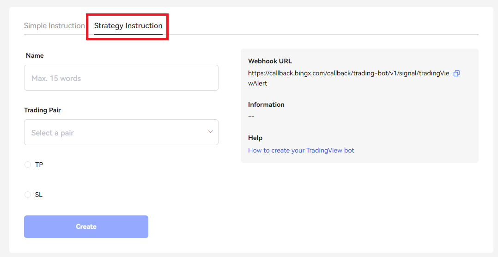Select the Strategy Instruction tab

128,26
